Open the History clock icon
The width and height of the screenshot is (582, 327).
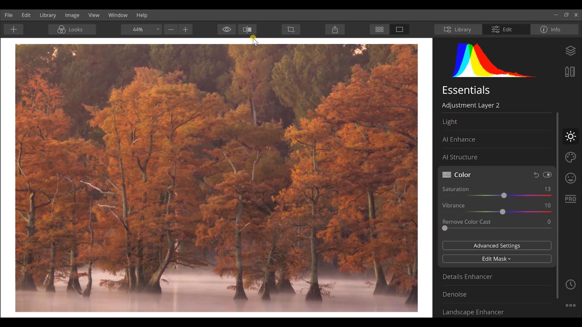coord(570,284)
